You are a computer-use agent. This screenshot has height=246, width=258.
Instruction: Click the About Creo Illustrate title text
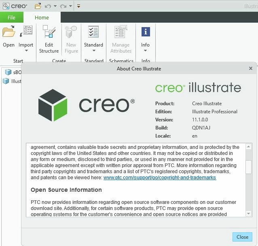point(139,69)
